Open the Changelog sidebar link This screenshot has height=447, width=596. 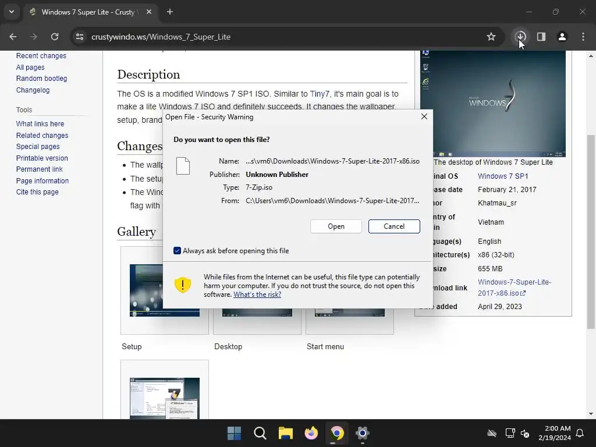point(33,90)
